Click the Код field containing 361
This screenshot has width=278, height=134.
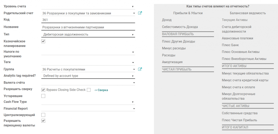coord(88,20)
